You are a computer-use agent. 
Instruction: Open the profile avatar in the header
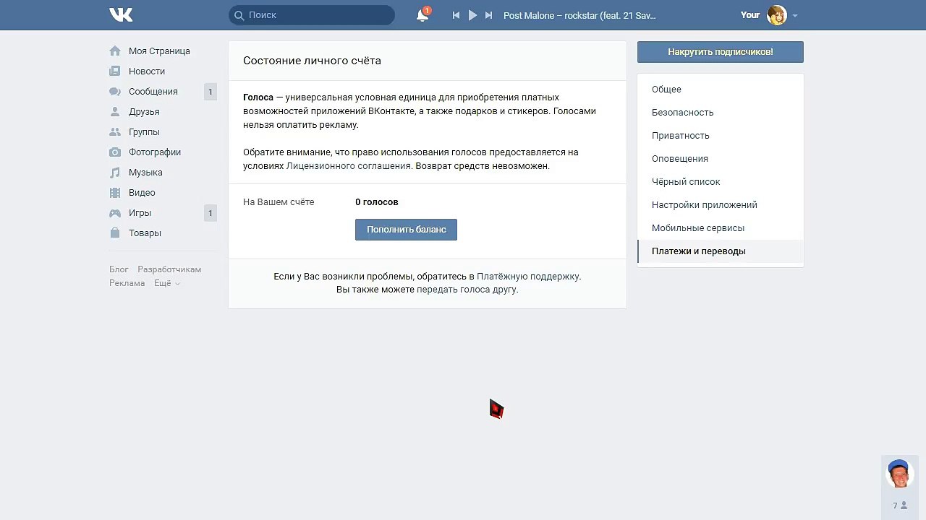(777, 15)
